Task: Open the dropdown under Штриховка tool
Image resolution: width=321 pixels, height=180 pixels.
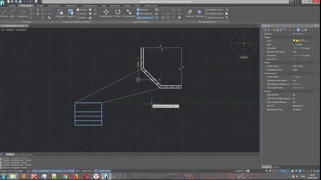Action: pos(60,18)
